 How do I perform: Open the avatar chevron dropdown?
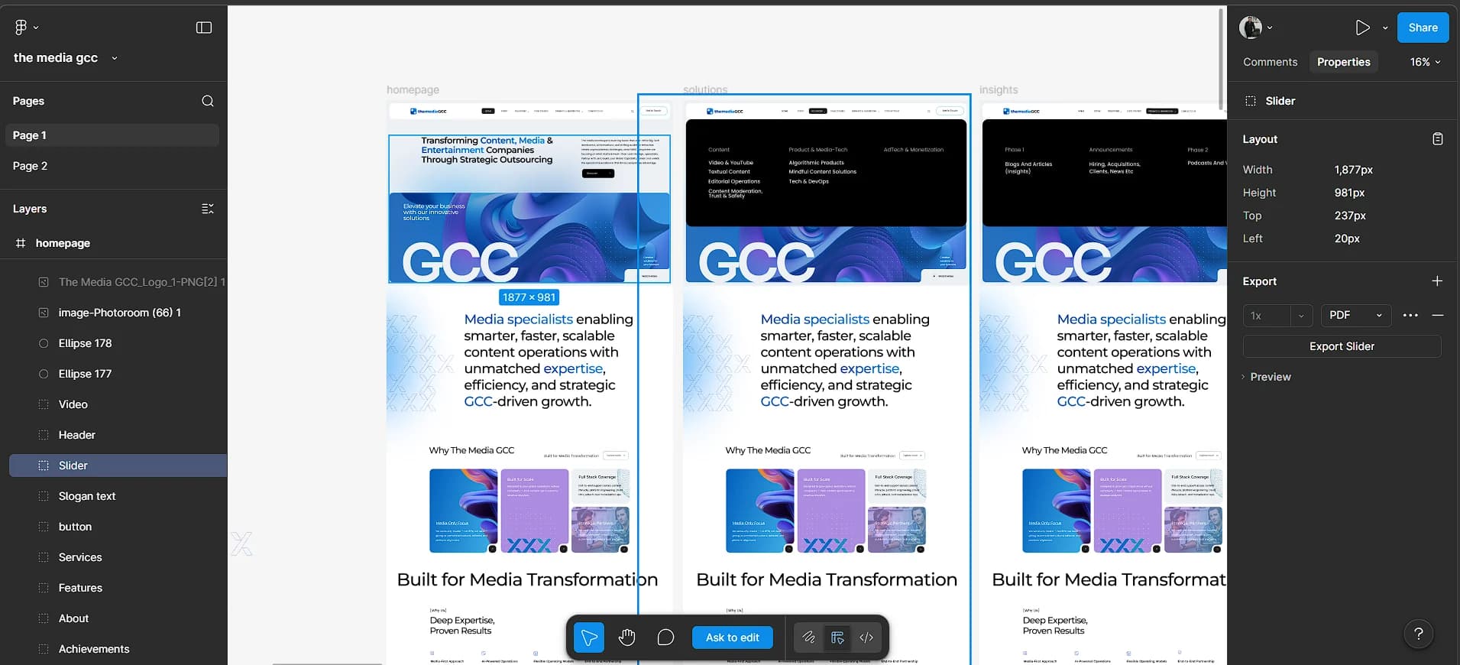(x=1270, y=28)
